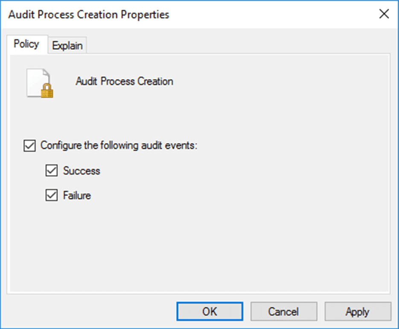Click the gold padlock on the policy icon
The image size is (399, 329).
[47, 91]
